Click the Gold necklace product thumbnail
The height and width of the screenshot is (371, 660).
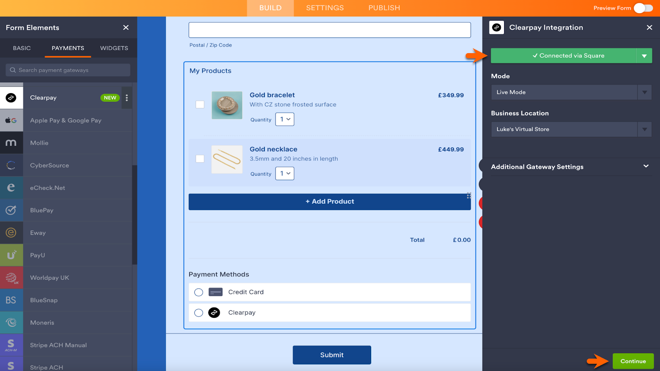pos(227,159)
